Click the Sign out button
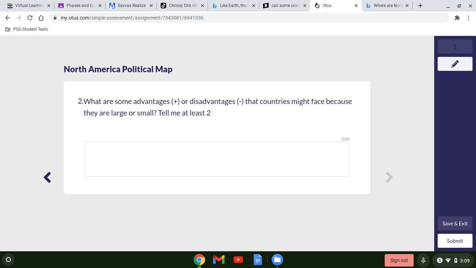This screenshot has height=268, width=476. [x=399, y=260]
